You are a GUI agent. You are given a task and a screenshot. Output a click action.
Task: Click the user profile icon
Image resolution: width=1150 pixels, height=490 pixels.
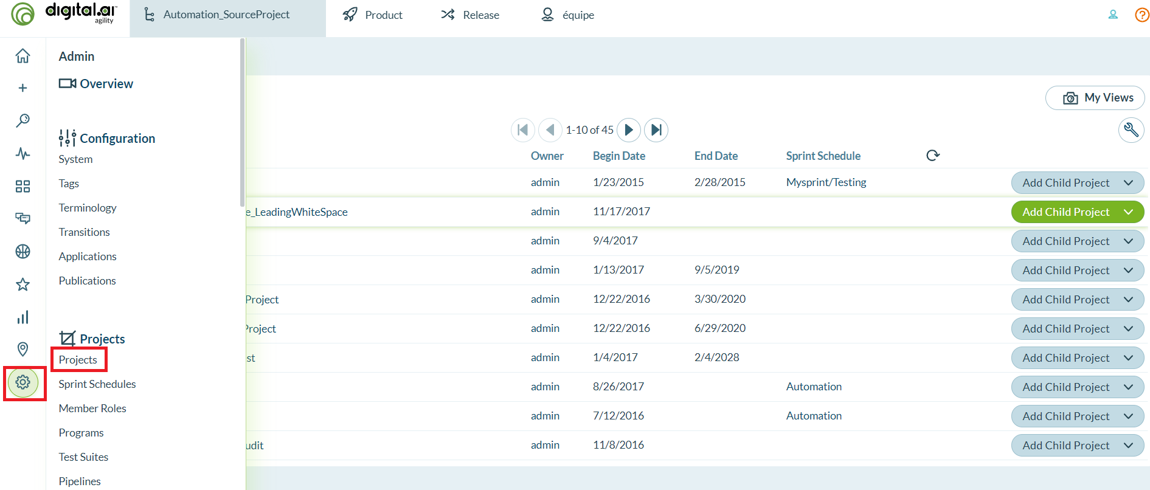click(x=1113, y=15)
